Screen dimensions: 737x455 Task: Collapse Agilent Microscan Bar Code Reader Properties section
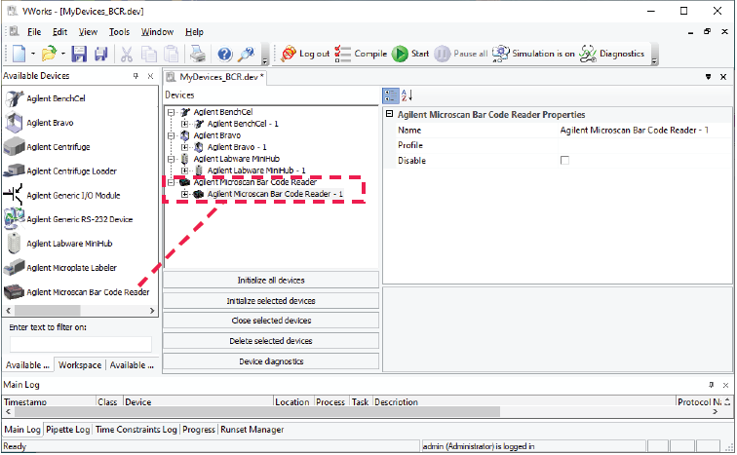(390, 114)
